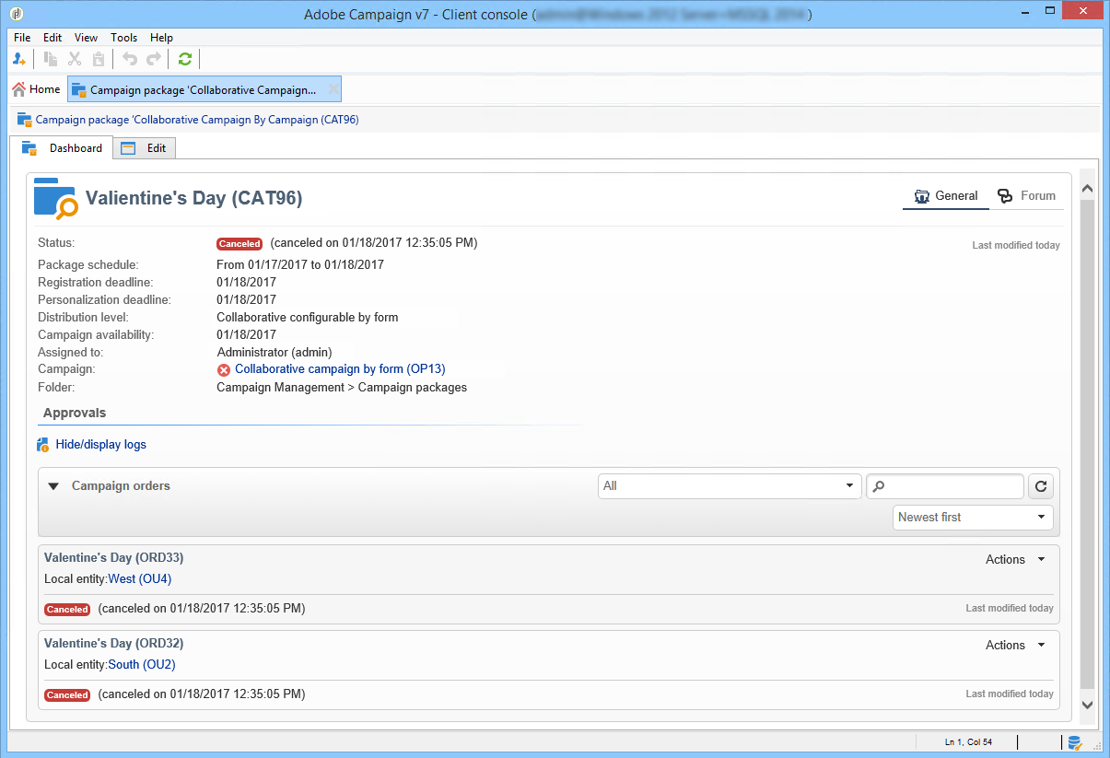
Task: Click the Home house icon
Action: [x=18, y=89]
